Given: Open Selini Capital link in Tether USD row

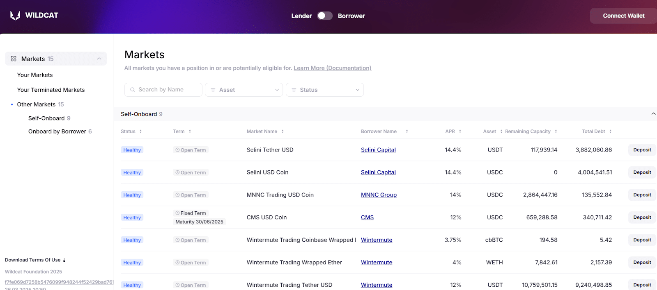Looking at the screenshot, I should [x=378, y=150].
